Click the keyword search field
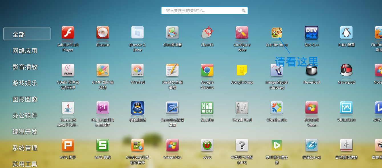 [x=204, y=11]
